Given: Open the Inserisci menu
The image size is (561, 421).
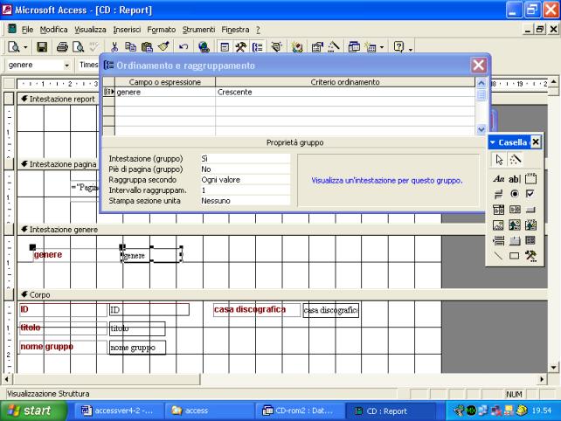Looking at the screenshot, I should click(127, 30).
